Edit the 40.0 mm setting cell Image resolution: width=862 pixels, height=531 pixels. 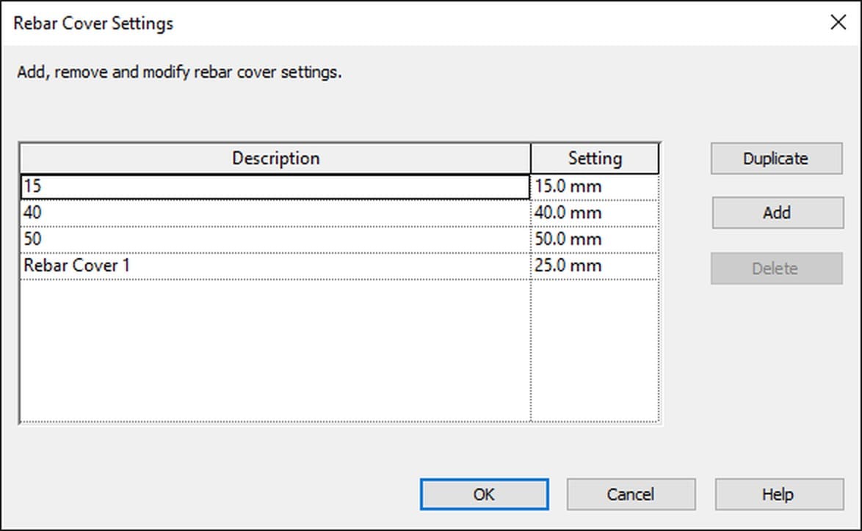tap(595, 213)
